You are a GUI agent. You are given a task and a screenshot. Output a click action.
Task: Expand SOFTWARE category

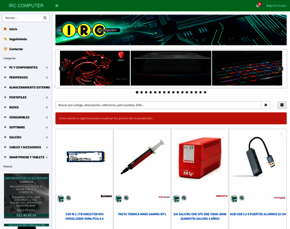(x=26, y=127)
